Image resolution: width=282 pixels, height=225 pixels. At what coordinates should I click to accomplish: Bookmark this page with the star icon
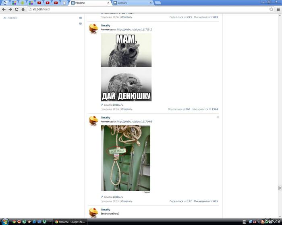(x=271, y=9)
